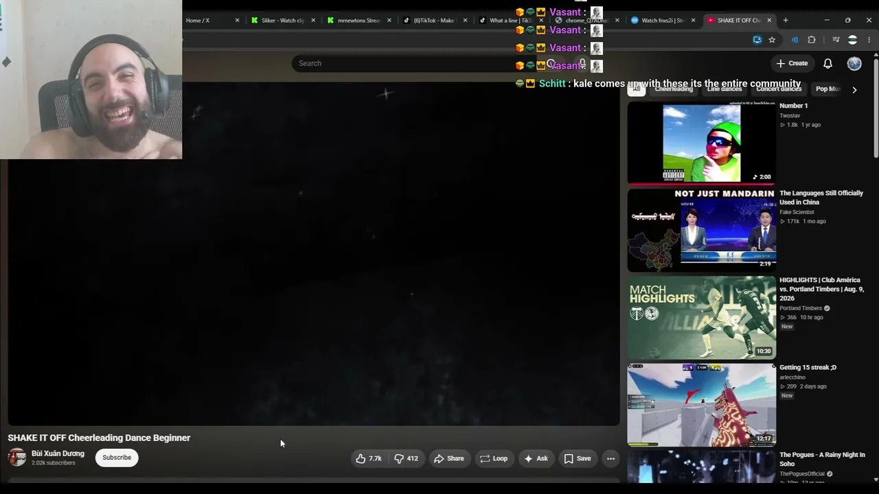Open Getting 15 streak video thumbnail

(x=702, y=405)
